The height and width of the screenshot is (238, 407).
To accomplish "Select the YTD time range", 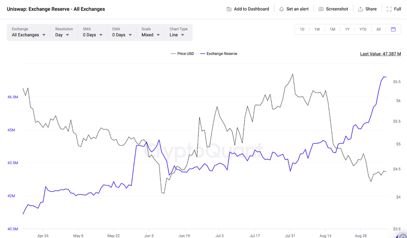I will click(363, 29).
